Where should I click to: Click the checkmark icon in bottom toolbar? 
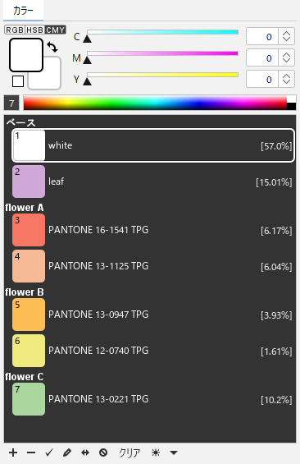click(49, 453)
